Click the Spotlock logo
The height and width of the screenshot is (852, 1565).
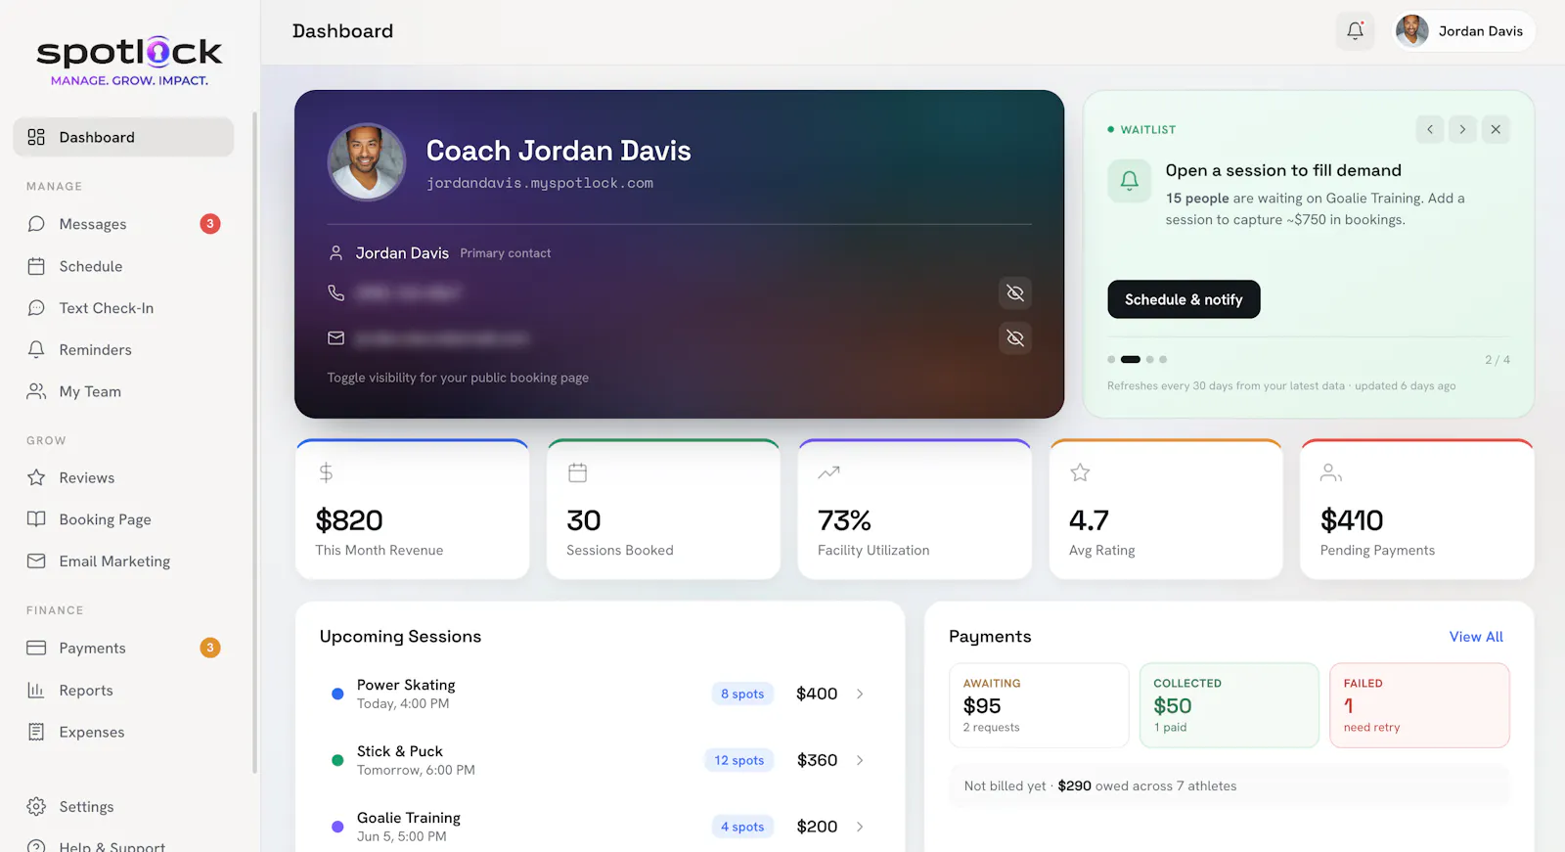click(129, 61)
